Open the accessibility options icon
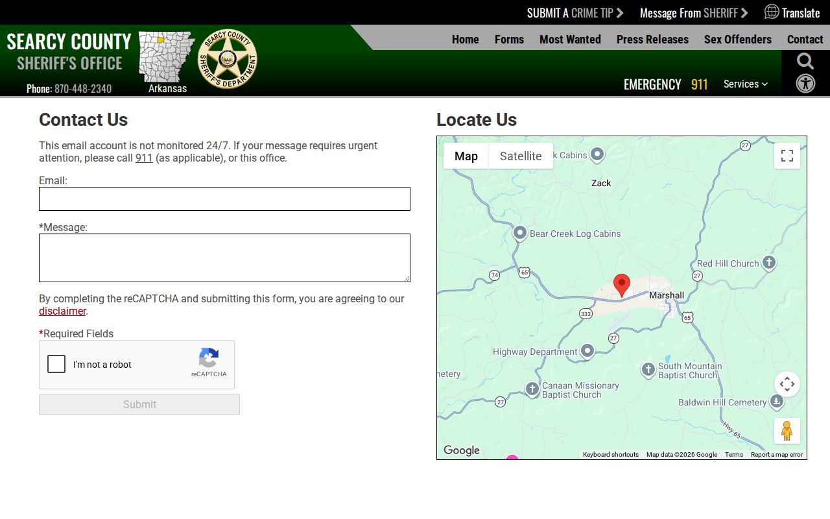The height and width of the screenshot is (519, 830). (805, 84)
